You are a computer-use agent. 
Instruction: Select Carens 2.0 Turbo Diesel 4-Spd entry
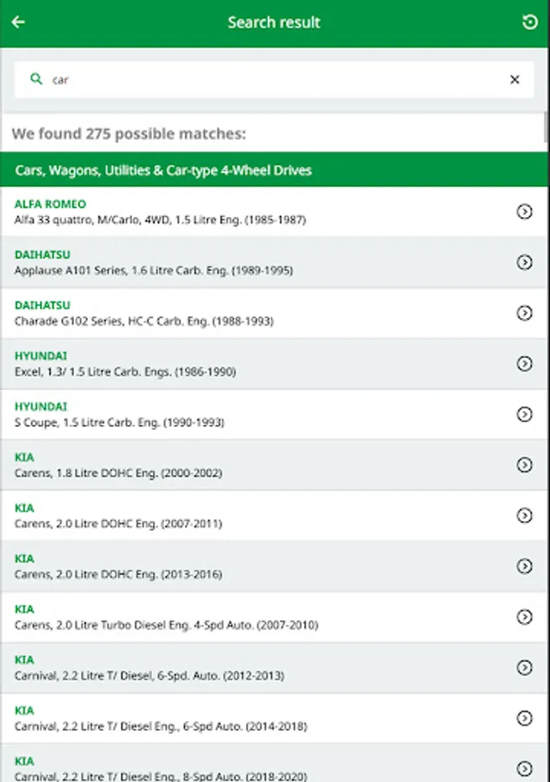click(x=166, y=625)
